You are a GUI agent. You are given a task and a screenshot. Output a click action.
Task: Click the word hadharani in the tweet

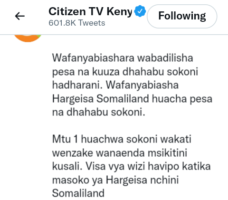click(x=77, y=85)
